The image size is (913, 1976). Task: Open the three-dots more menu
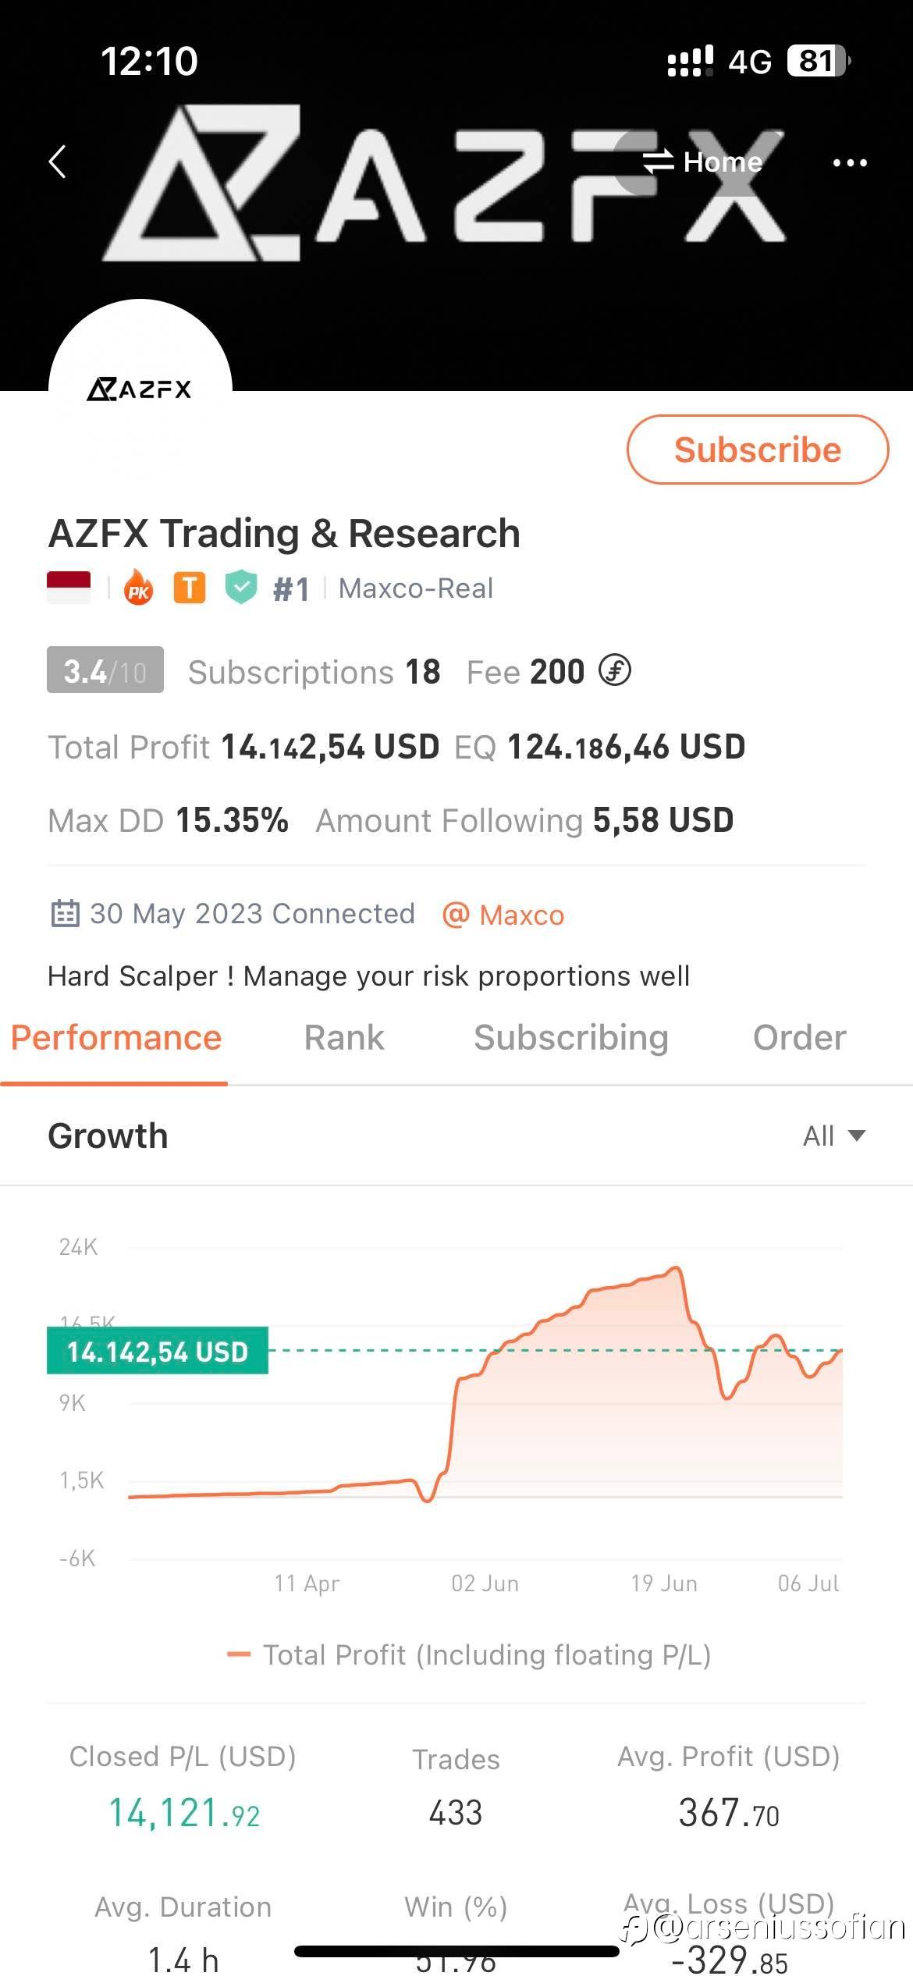850,162
